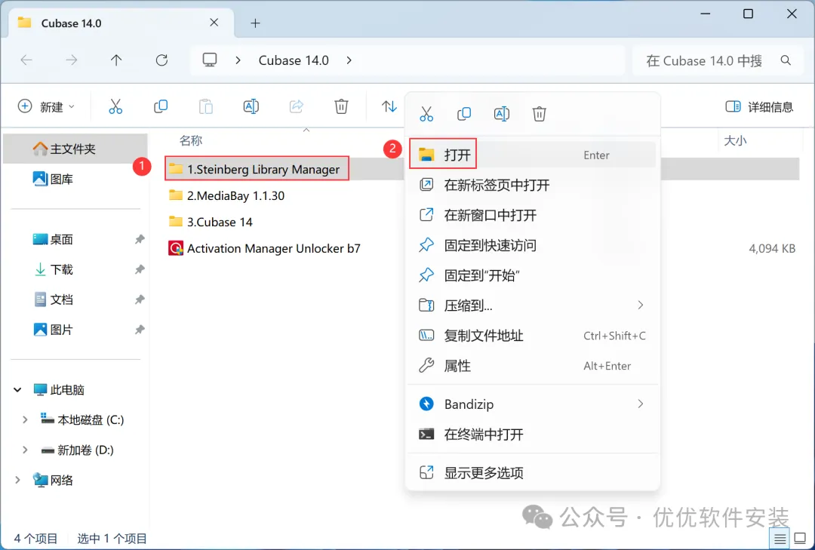
Task: Pin icon next to 图片
Action: (x=140, y=330)
